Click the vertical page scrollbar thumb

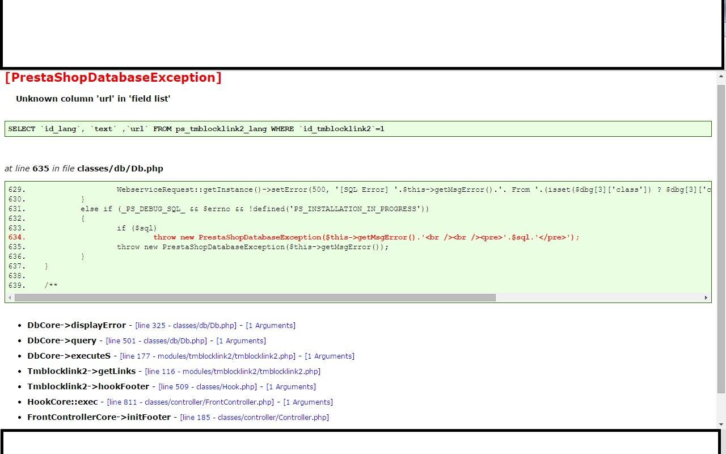pos(721,239)
